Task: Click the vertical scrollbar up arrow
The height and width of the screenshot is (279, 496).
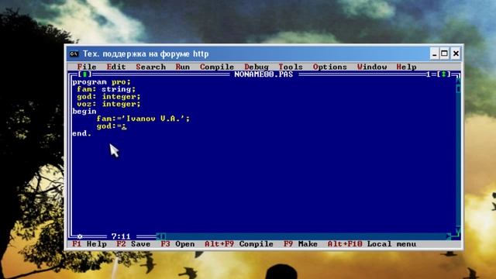Action: (458, 81)
